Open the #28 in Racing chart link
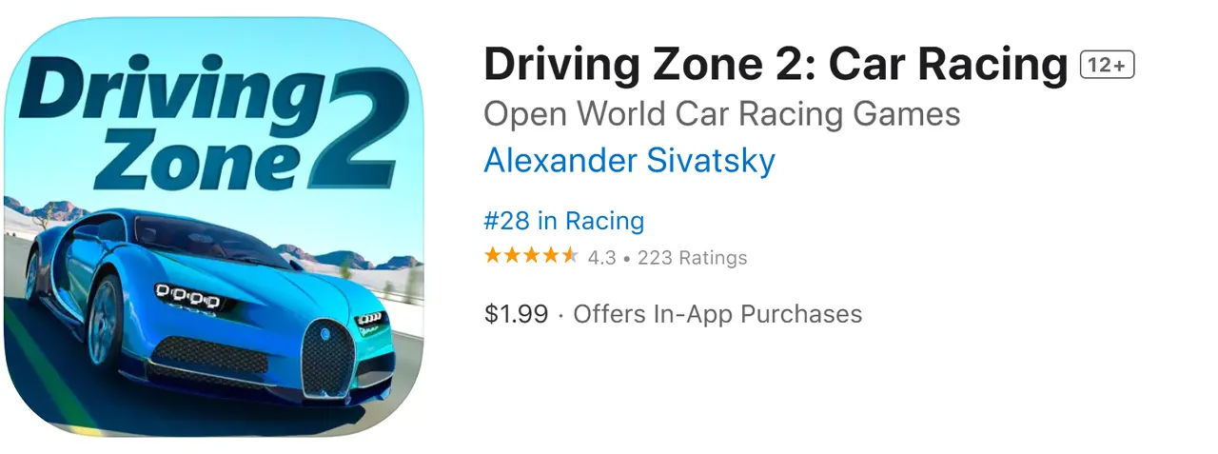 point(563,221)
